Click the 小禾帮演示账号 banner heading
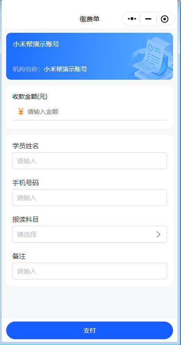 (x=36, y=44)
